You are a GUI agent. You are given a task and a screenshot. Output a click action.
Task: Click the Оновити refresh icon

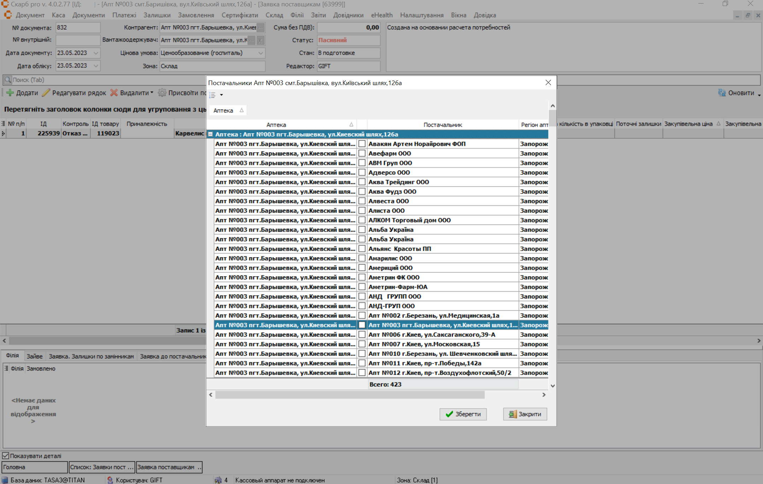[x=722, y=93]
